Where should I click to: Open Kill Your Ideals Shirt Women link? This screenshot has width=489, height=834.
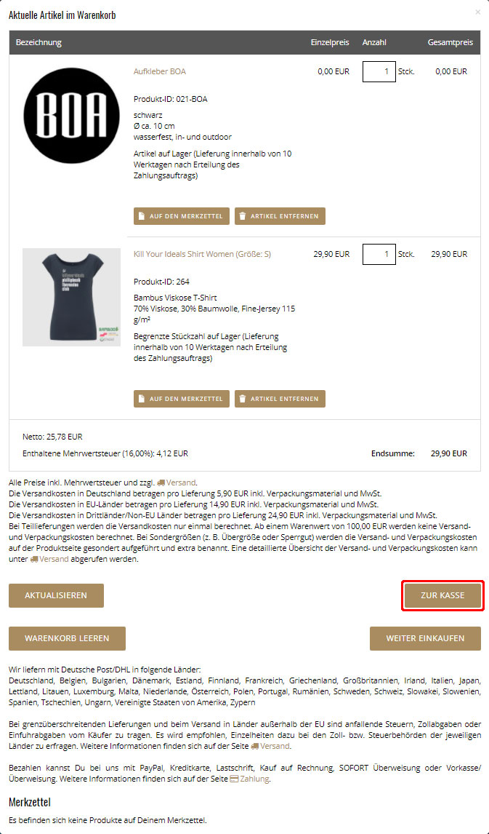(x=202, y=254)
